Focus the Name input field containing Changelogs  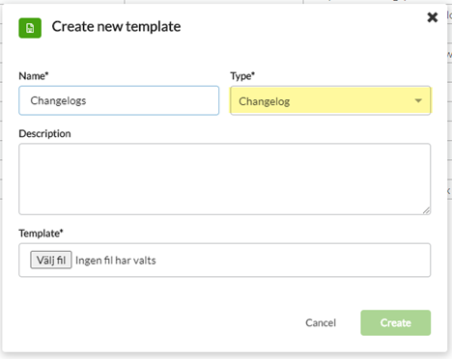click(x=119, y=100)
